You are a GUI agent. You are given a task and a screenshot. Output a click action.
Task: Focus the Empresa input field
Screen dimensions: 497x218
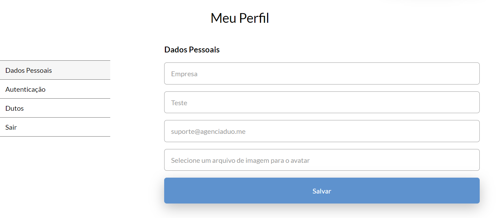(321, 73)
